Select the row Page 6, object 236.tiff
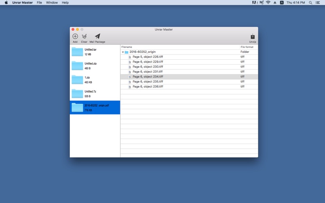This screenshot has width=325, height=203. [x=189, y=86]
